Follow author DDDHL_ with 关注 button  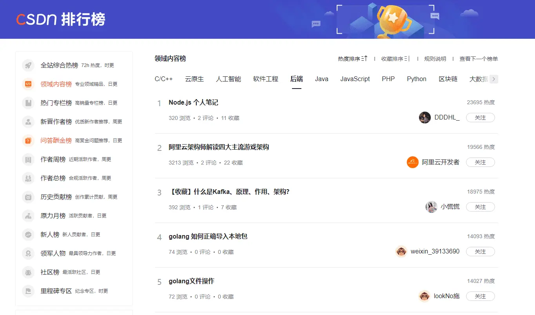[x=481, y=118]
